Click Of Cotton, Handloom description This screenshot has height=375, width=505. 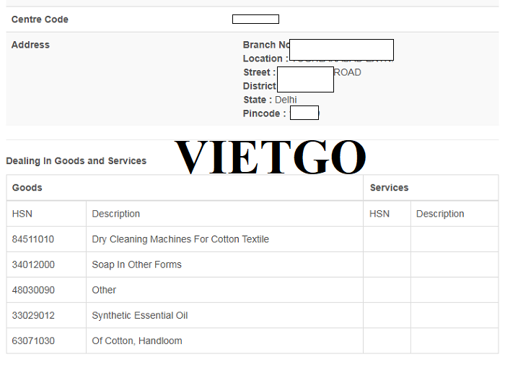click(x=137, y=341)
